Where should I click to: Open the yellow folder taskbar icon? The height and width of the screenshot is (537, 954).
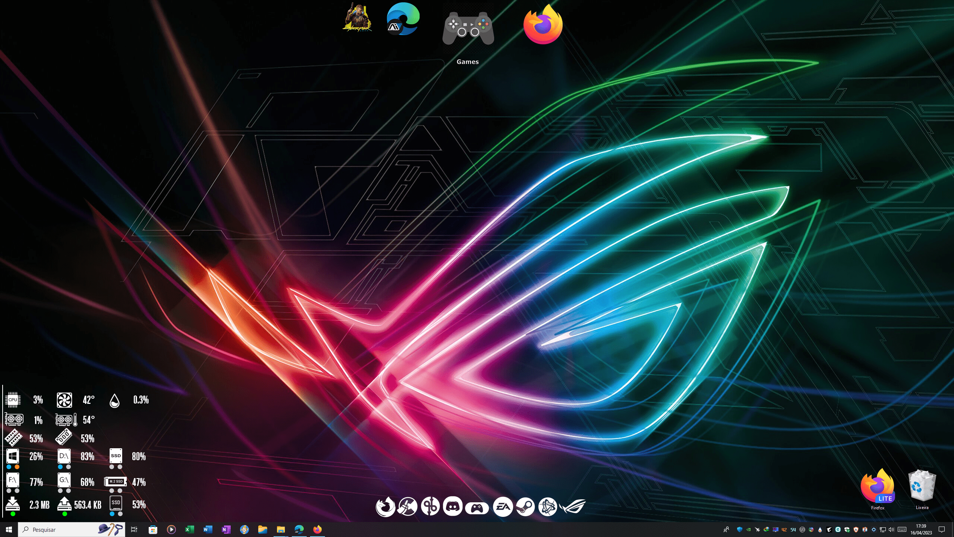click(262, 530)
